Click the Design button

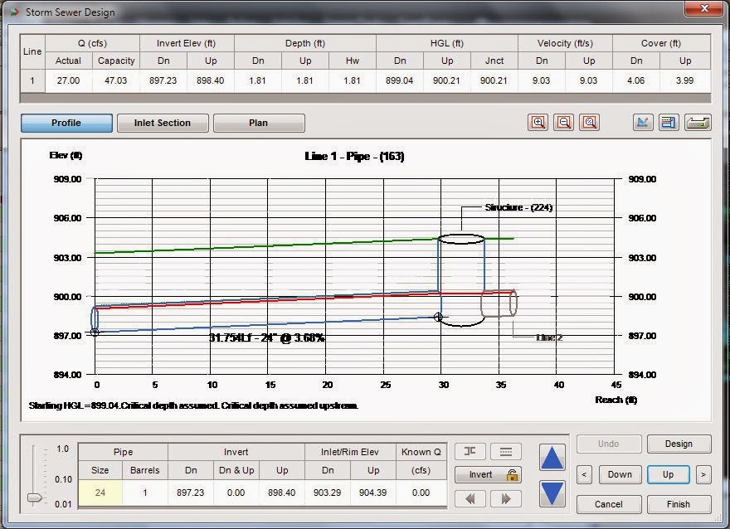point(679,444)
